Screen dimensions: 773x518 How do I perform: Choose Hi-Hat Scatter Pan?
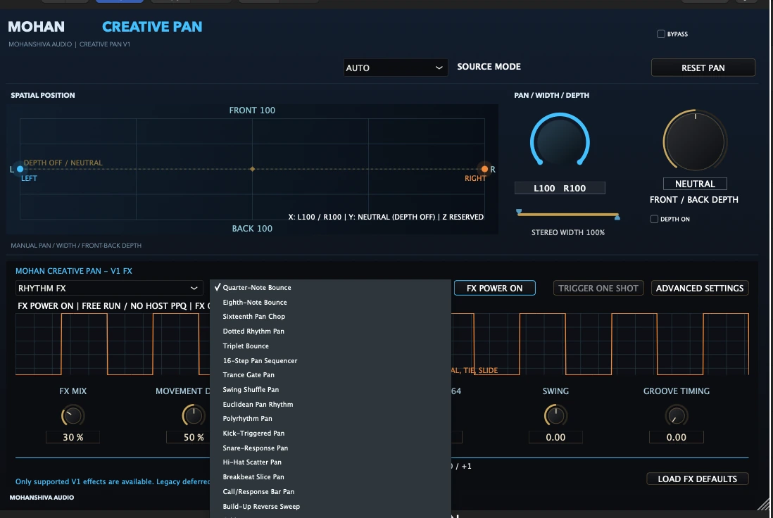330,462
